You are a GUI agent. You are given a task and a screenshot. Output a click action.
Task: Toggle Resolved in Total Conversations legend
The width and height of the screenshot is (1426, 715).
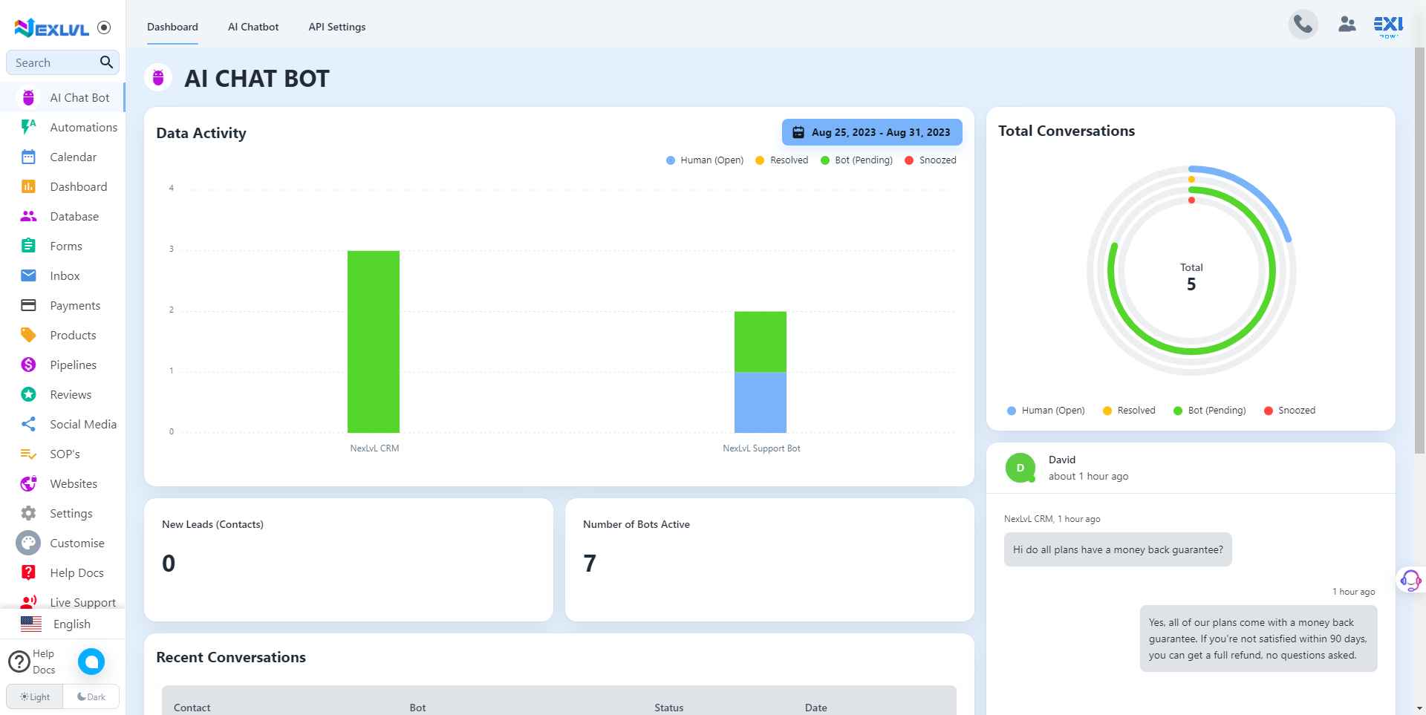pos(1129,411)
